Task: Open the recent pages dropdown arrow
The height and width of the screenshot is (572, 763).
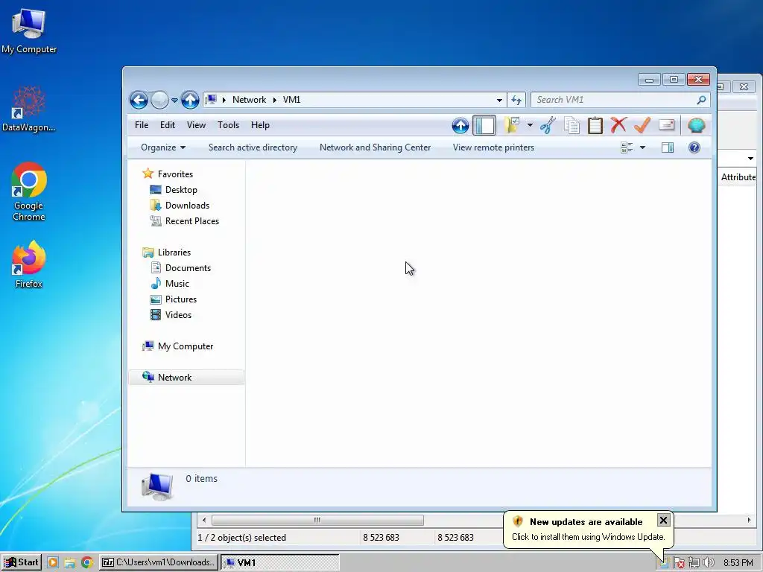Action: (174, 101)
